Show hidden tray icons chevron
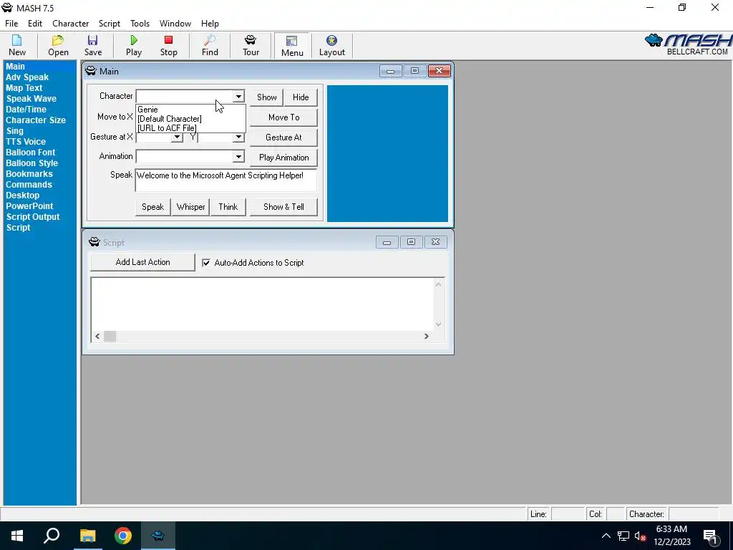The height and width of the screenshot is (550, 733). (x=606, y=536)
